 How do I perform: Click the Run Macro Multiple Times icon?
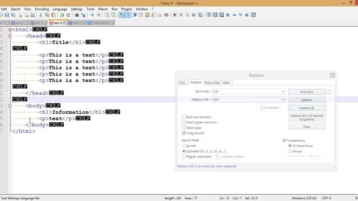click(x=194, y=15)
